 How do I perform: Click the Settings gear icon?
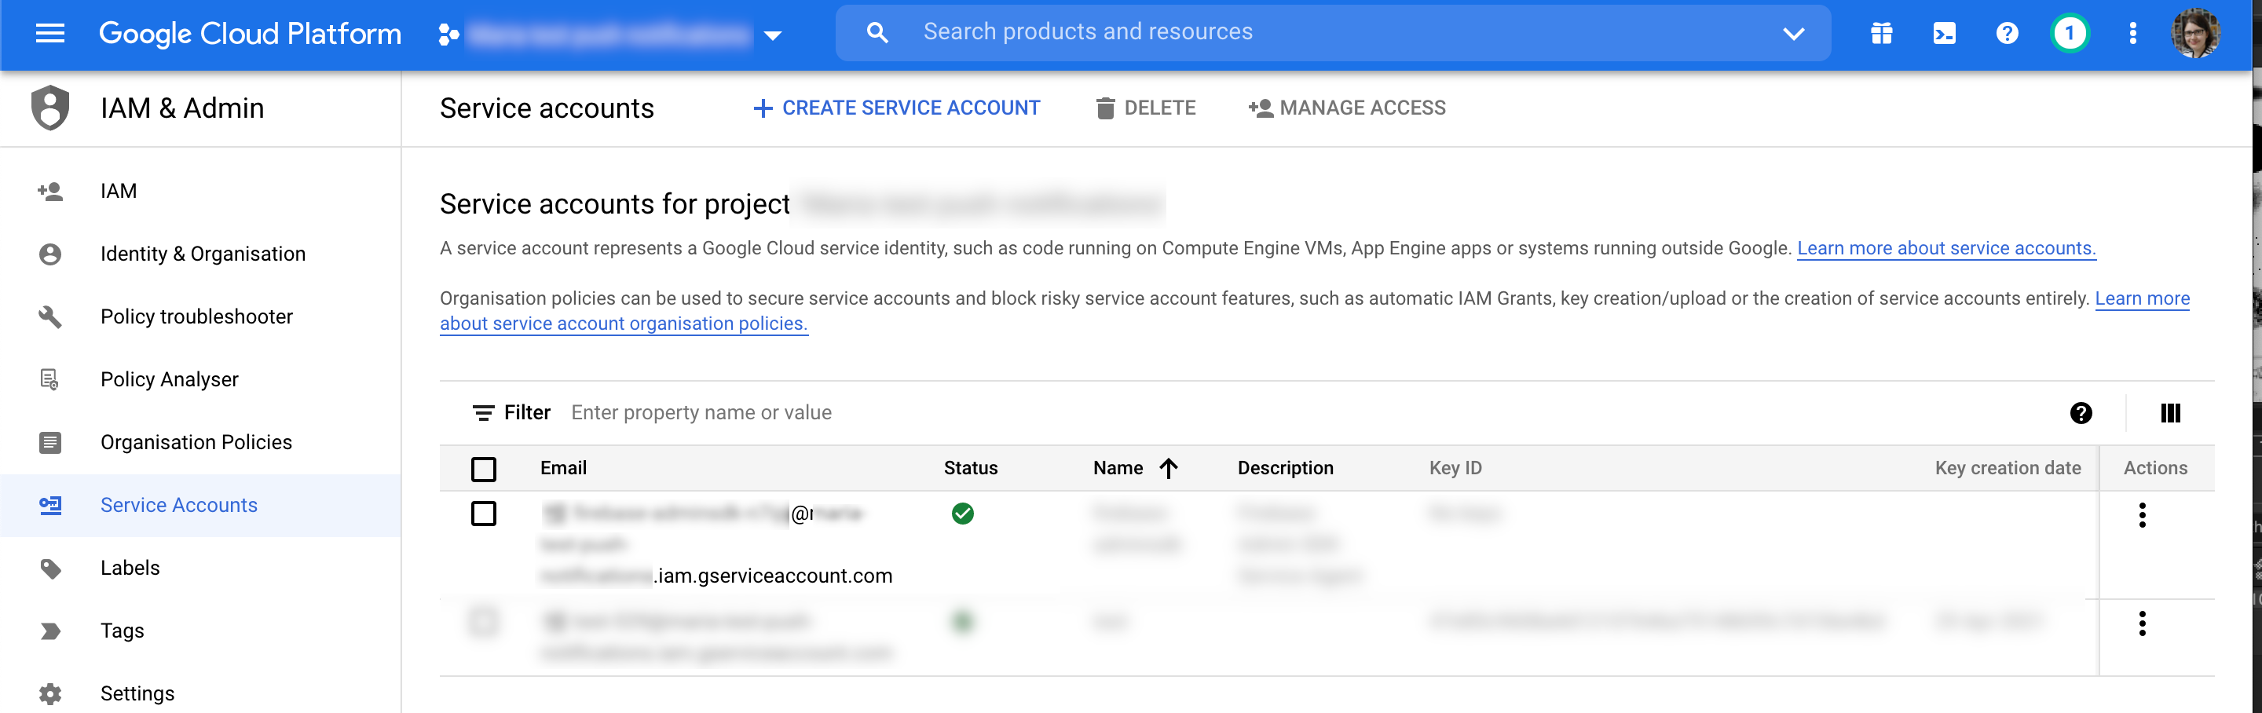coord(50,693)
